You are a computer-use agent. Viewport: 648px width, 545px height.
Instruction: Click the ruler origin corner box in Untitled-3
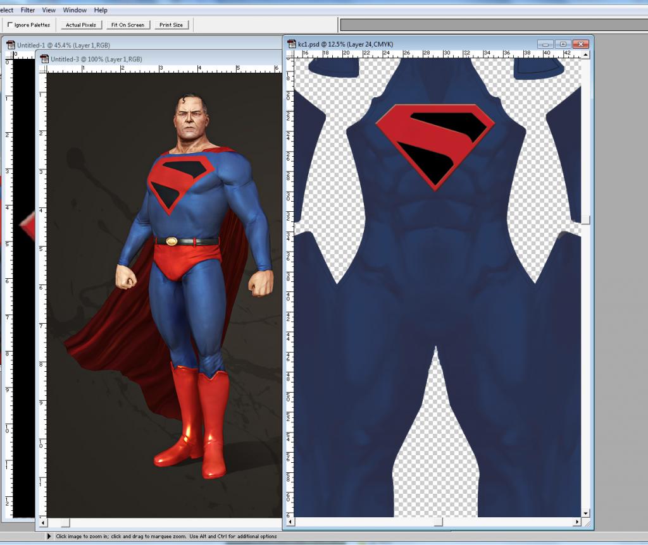tap(43, 69)
